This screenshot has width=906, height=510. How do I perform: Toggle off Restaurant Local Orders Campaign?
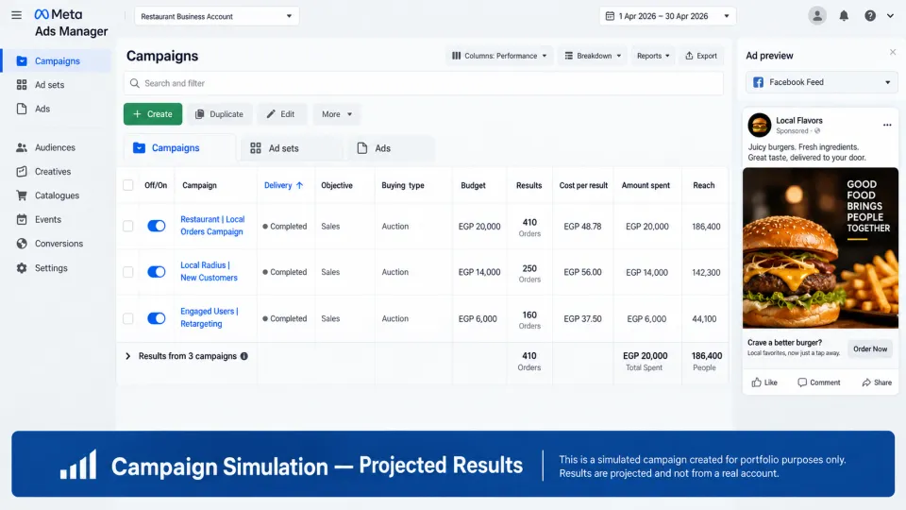(x=156, y=226)
